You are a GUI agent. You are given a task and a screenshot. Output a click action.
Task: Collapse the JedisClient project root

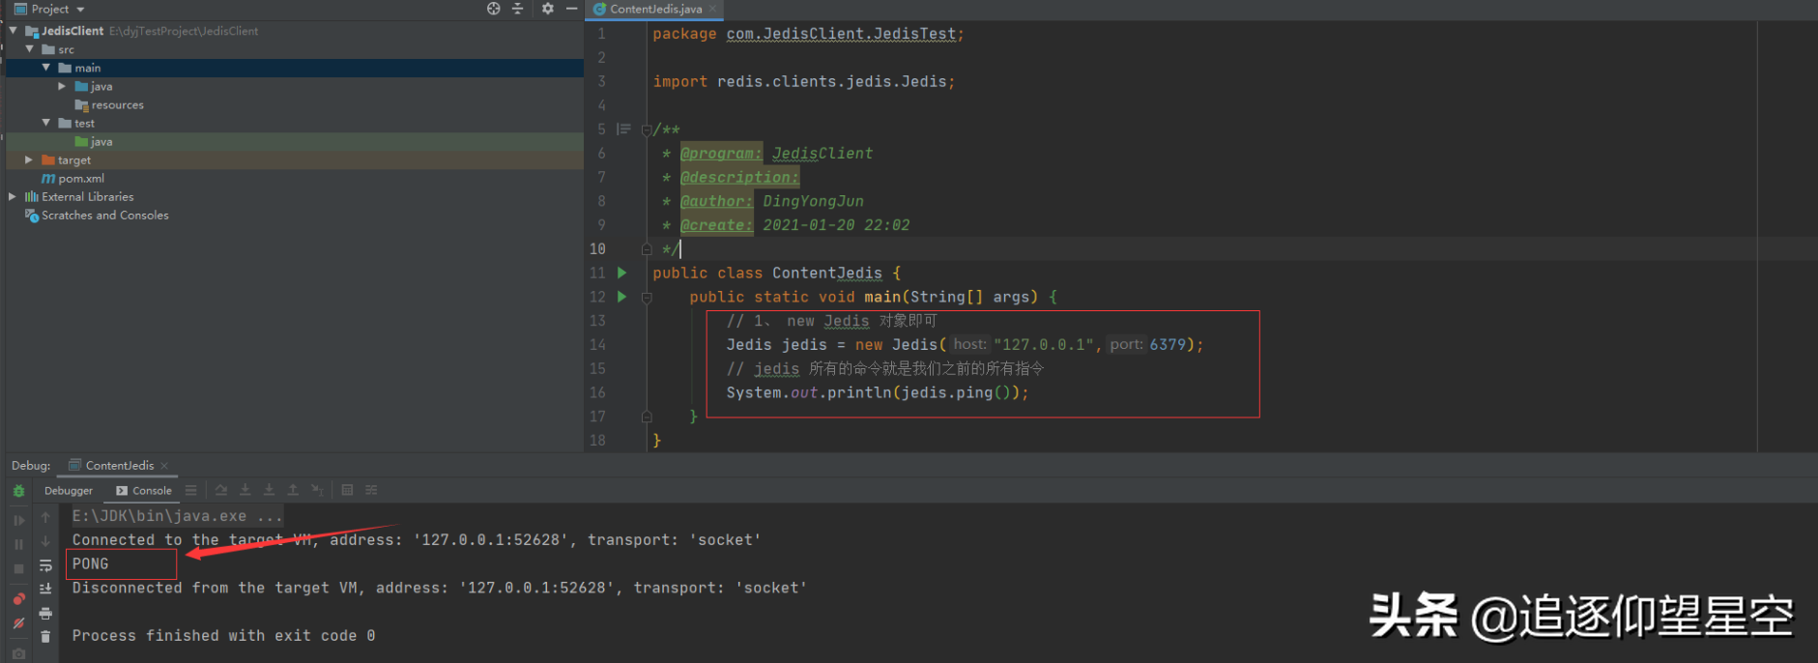click(14, 31)
